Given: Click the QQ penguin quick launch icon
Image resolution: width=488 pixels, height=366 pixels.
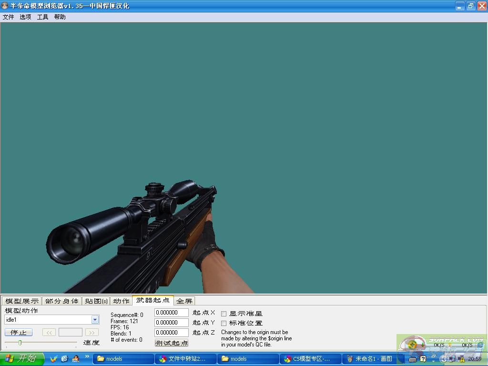Looking at the screenshot, I should 75,358.
